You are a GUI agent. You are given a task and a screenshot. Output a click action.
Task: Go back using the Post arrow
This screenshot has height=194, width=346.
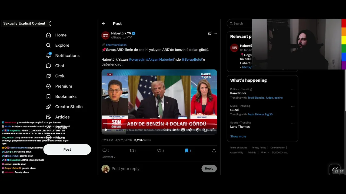click(x=104, y=24)
